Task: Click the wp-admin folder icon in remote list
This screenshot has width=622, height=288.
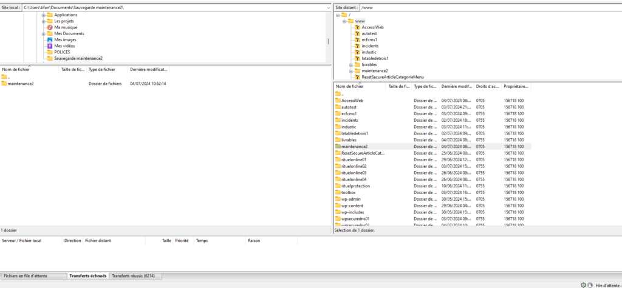Action: pos(338,199)
